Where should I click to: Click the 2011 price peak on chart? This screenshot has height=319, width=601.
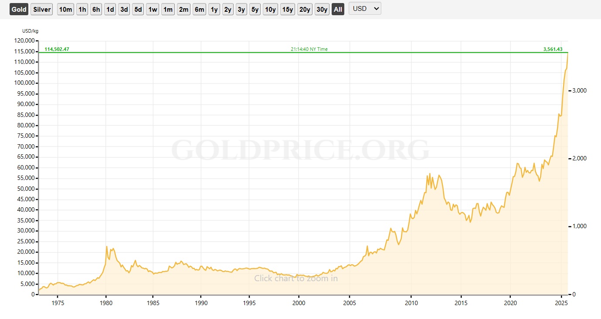point(430,174)
